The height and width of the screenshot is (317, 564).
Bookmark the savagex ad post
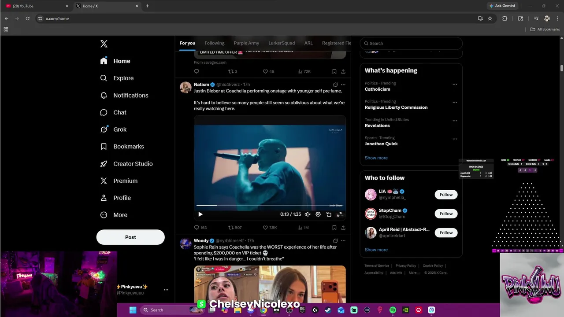coord(334,71)
